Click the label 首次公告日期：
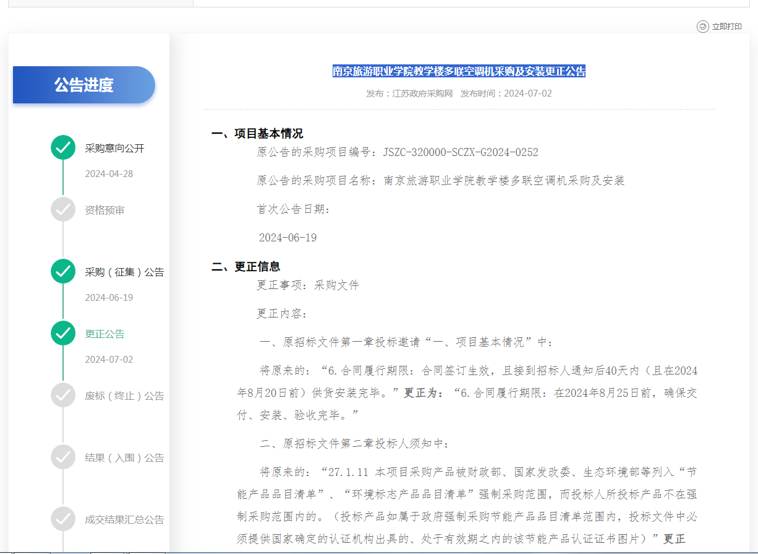This screenshot has height=554, width=758. click(x=294, y=209)
